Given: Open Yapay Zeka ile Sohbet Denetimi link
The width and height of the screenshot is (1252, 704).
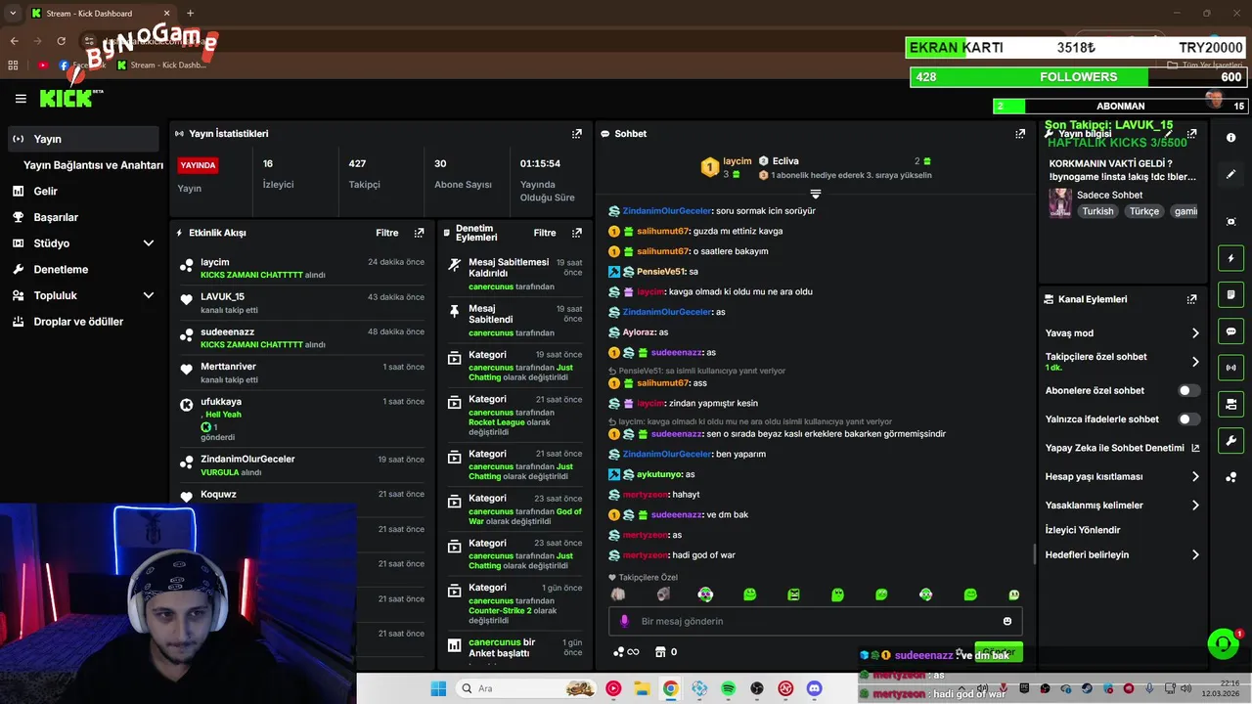Looking at the screenshot, I should [1123, 448].
